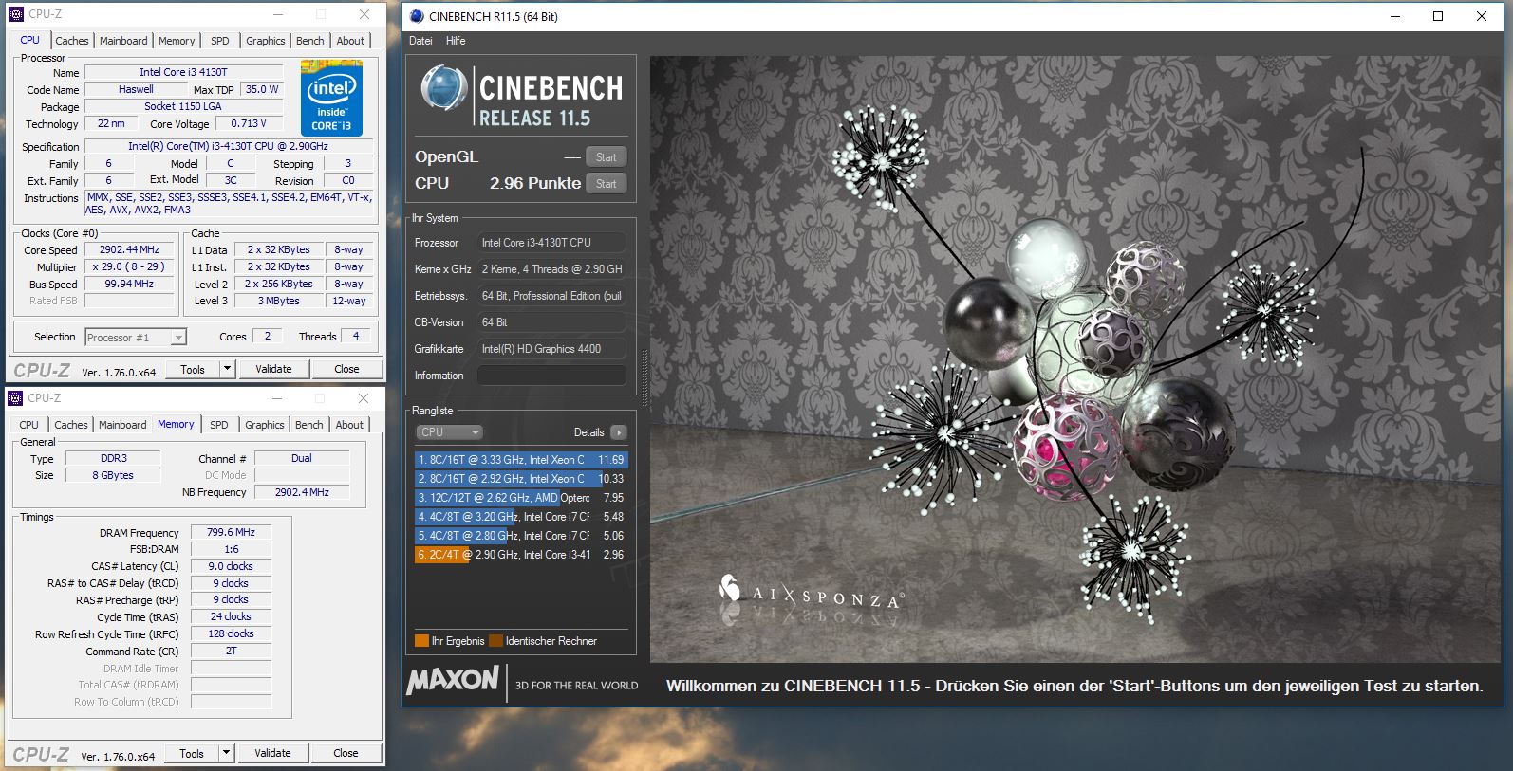Click the Cinebench sphere logo
Image resolution: width=1513 pixels, height=771 pixels.
[x=443, y=90]
